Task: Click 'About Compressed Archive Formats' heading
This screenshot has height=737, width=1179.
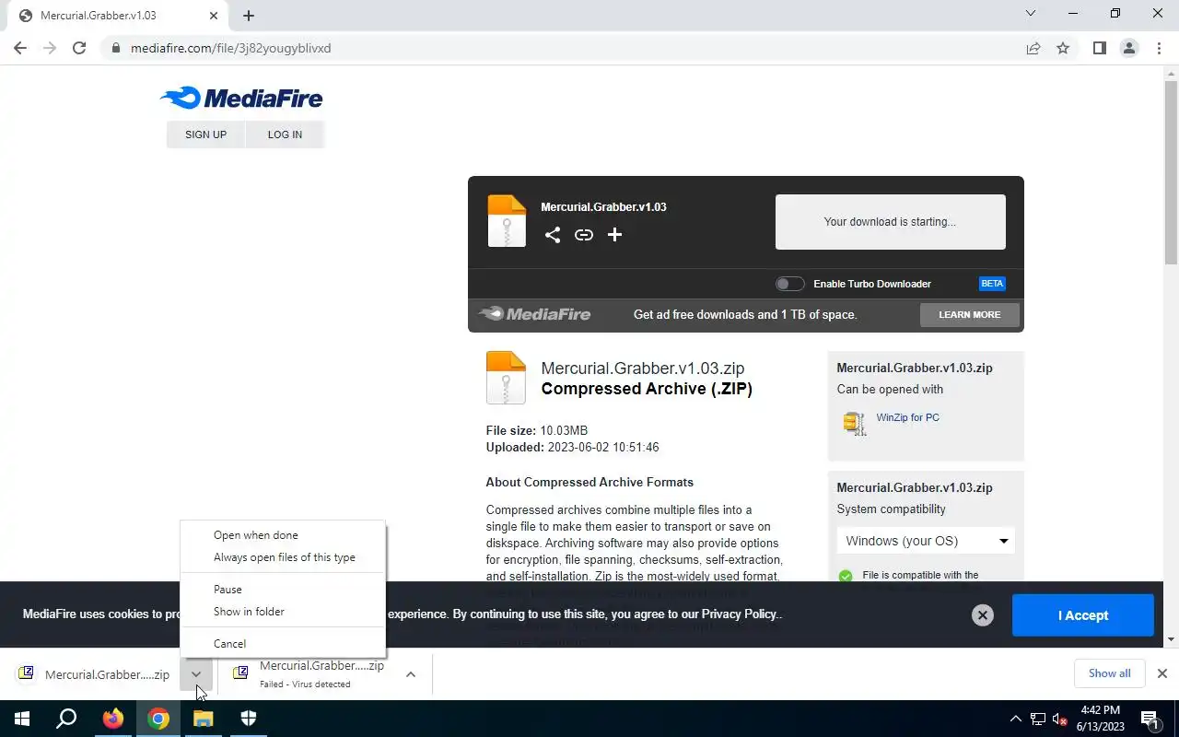Action: [589, 482]
